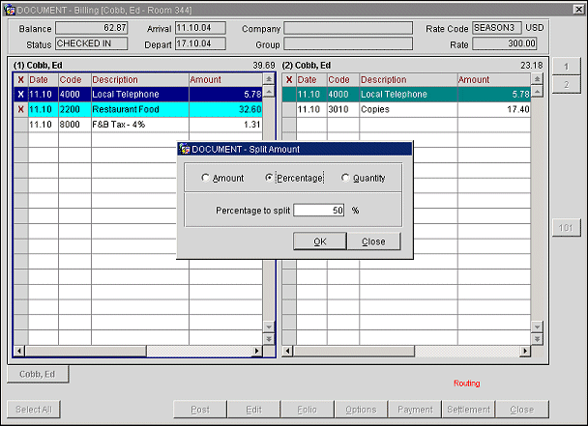Image resolution: width=588 pixels, height=426 pixels.
Task: Switch to folio window 1 button
Action: tap(566, 66)
